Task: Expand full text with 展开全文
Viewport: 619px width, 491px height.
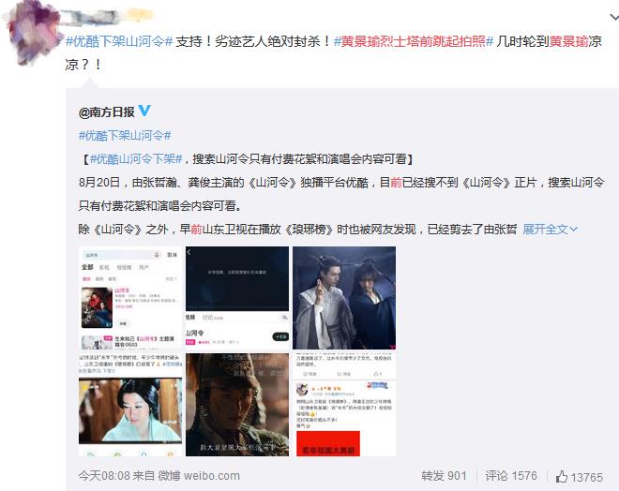Action: click(550, 230)
